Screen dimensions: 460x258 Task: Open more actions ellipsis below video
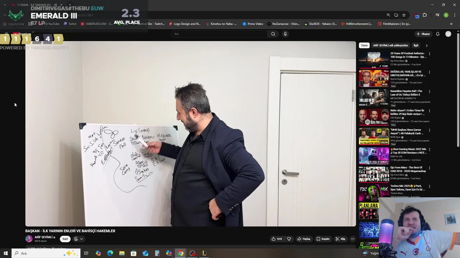pyautogui.click(x=353, y=239)
